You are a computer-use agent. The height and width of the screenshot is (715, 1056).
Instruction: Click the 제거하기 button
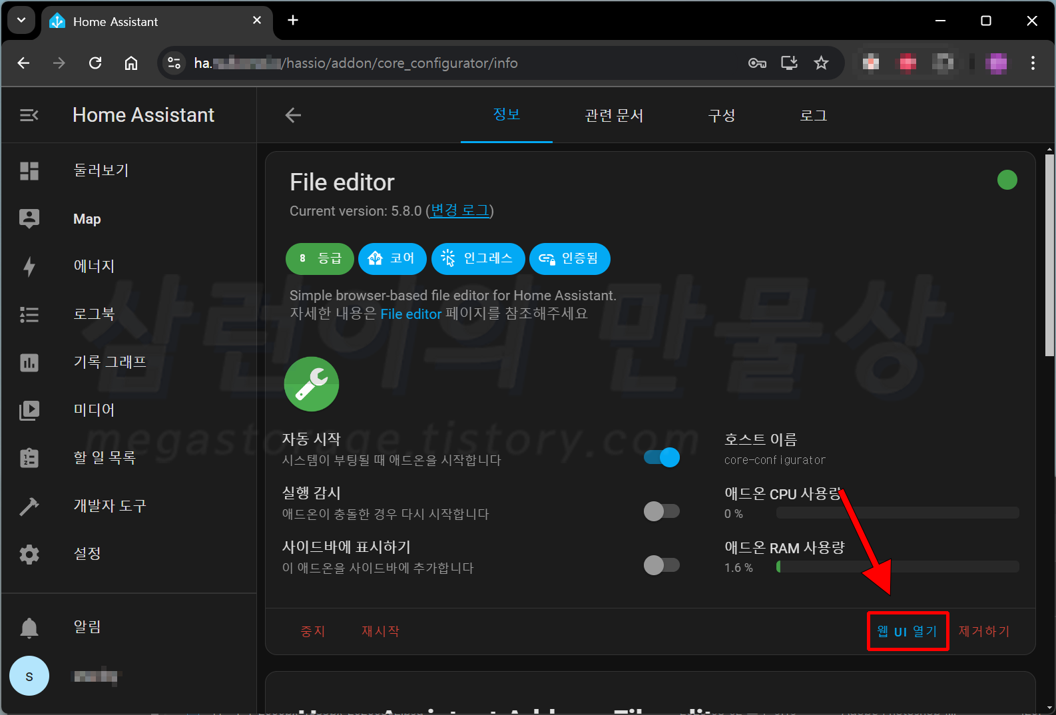click(984, 631)
